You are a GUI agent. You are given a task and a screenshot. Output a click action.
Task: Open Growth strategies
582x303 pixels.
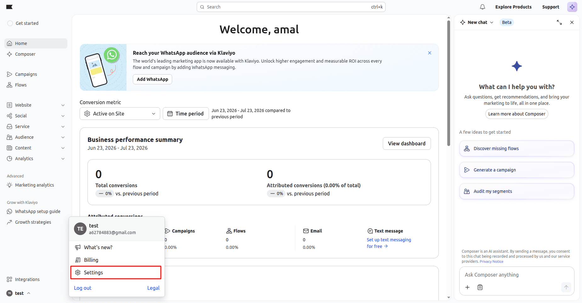(36, 222)
